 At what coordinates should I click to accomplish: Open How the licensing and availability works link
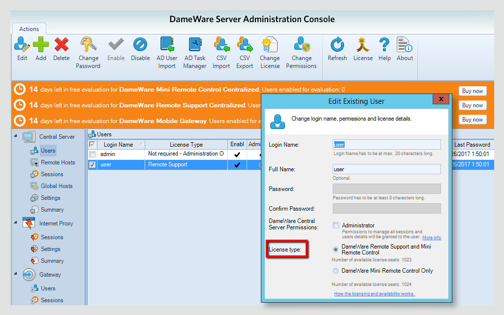click(374, 294)
